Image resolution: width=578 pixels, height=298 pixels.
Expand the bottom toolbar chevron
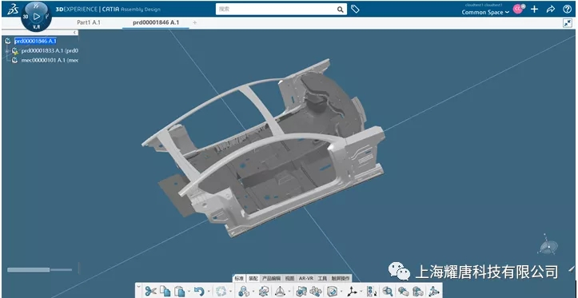(138, 286)
